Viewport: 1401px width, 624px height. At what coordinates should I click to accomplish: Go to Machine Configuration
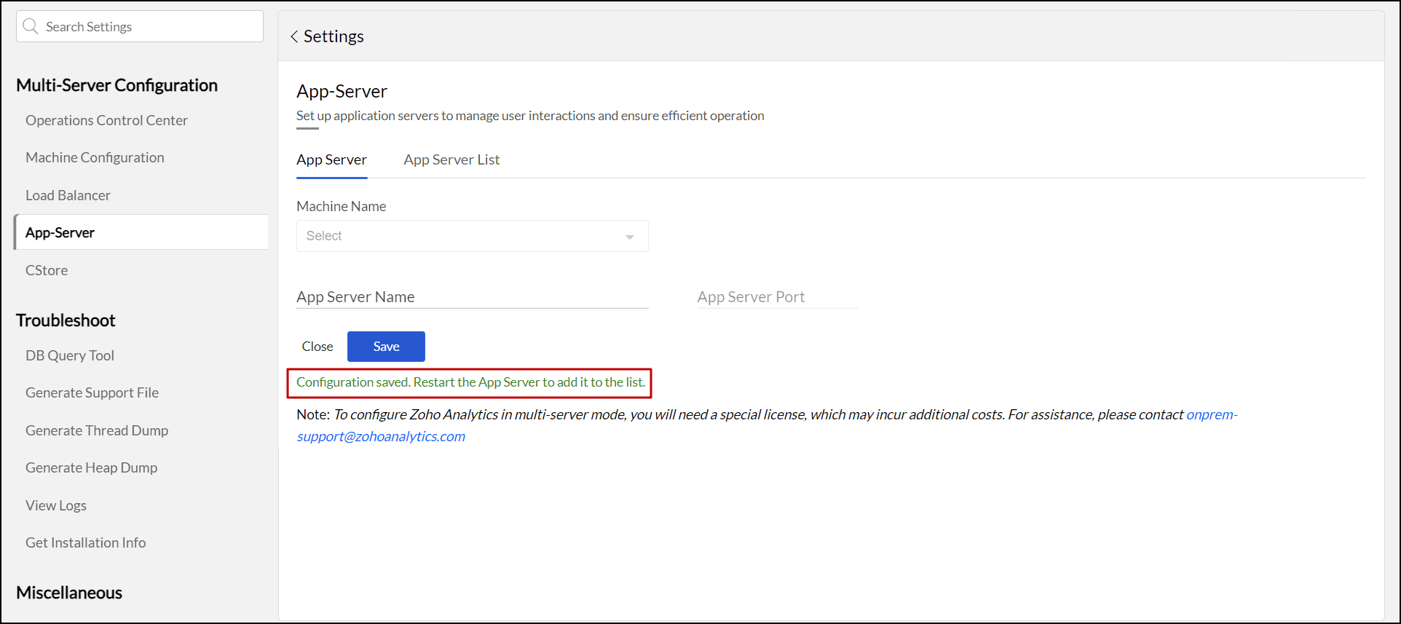pos(95,157)
